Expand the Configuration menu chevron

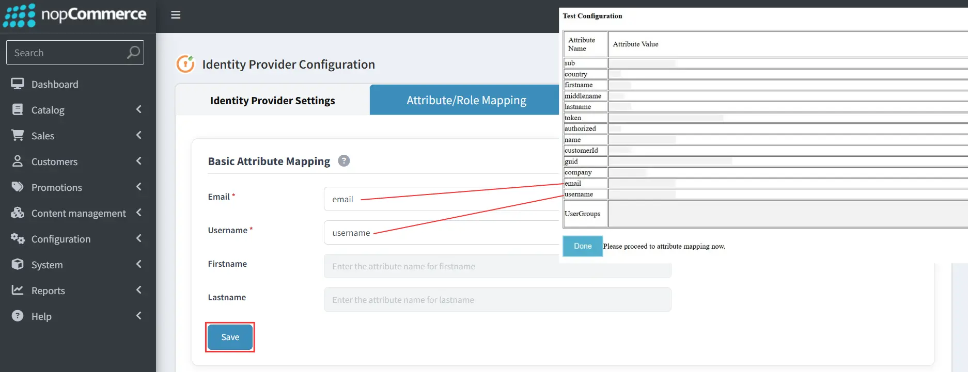(x=138, y=238)
